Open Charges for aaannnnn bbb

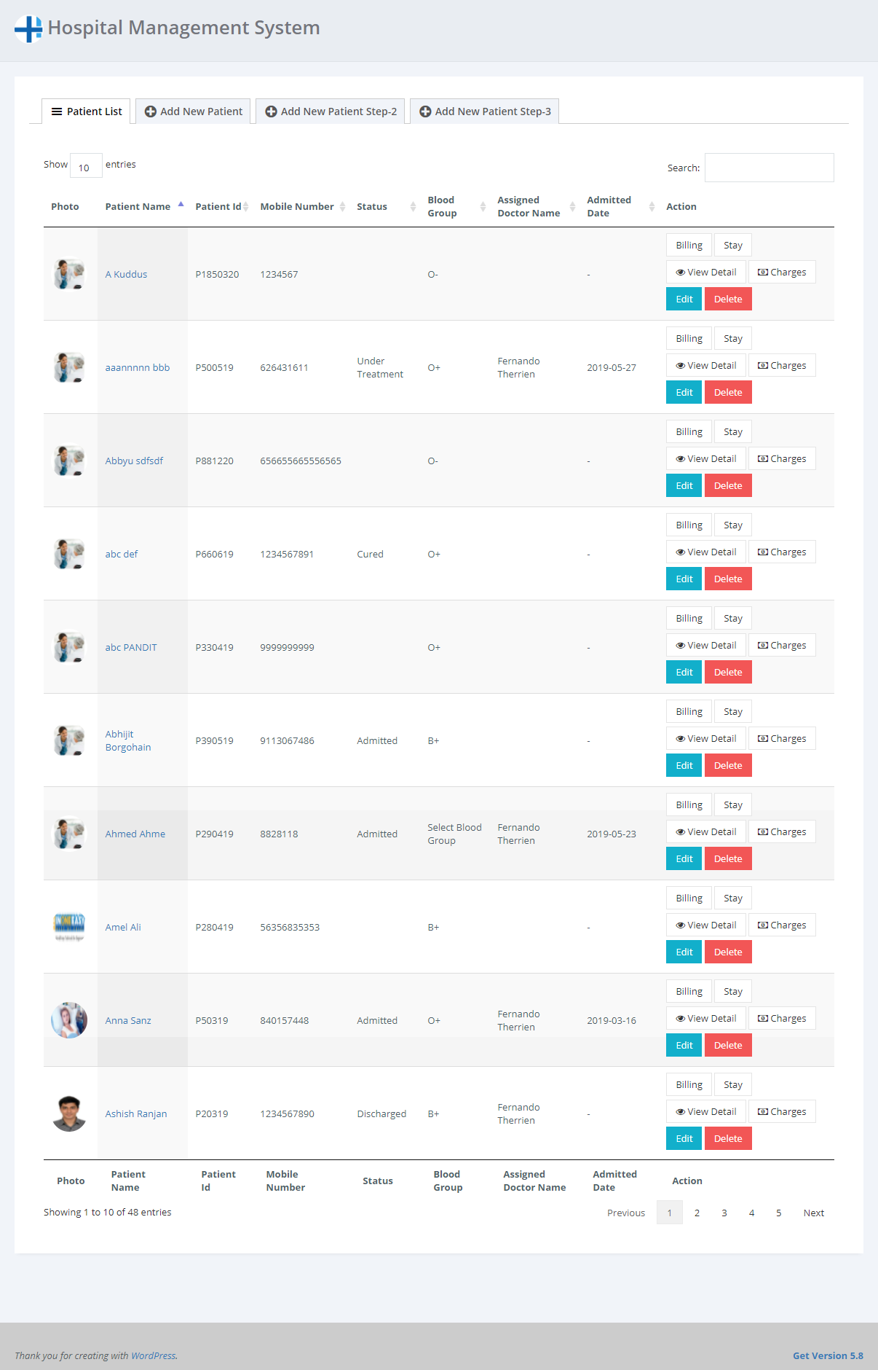782,365
